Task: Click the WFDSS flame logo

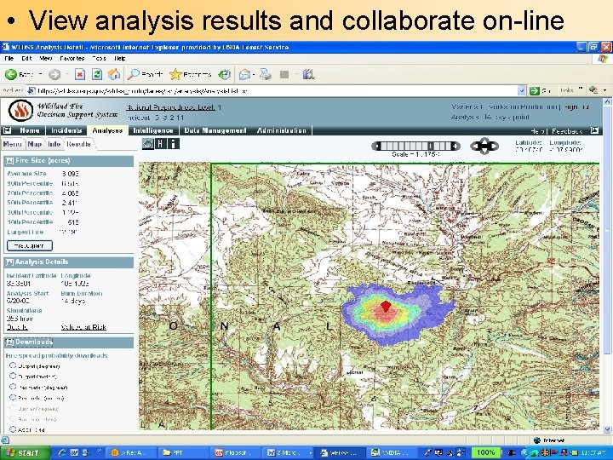Action: tap(20, 111)
